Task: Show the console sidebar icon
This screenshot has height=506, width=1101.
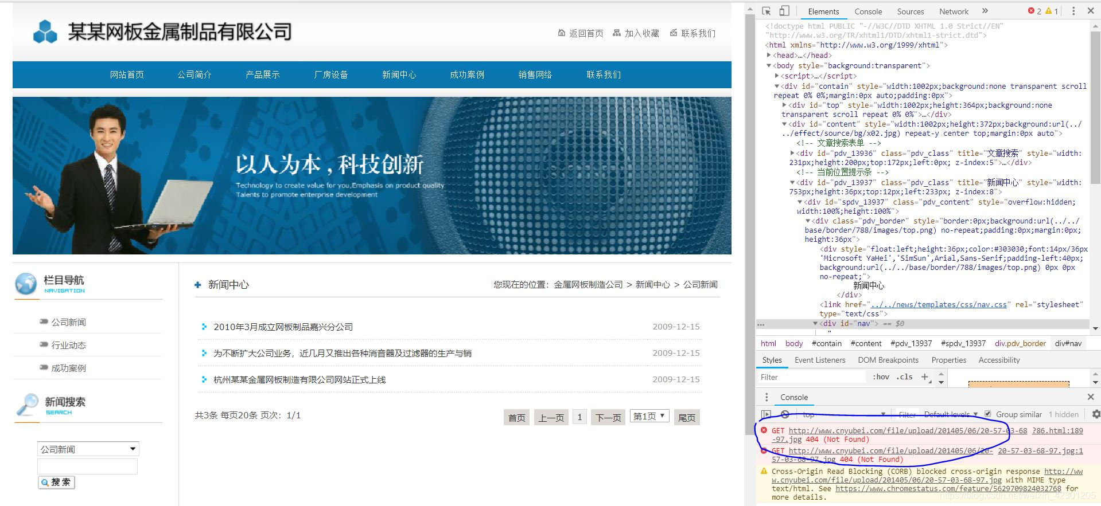Action: coord(766,414)
